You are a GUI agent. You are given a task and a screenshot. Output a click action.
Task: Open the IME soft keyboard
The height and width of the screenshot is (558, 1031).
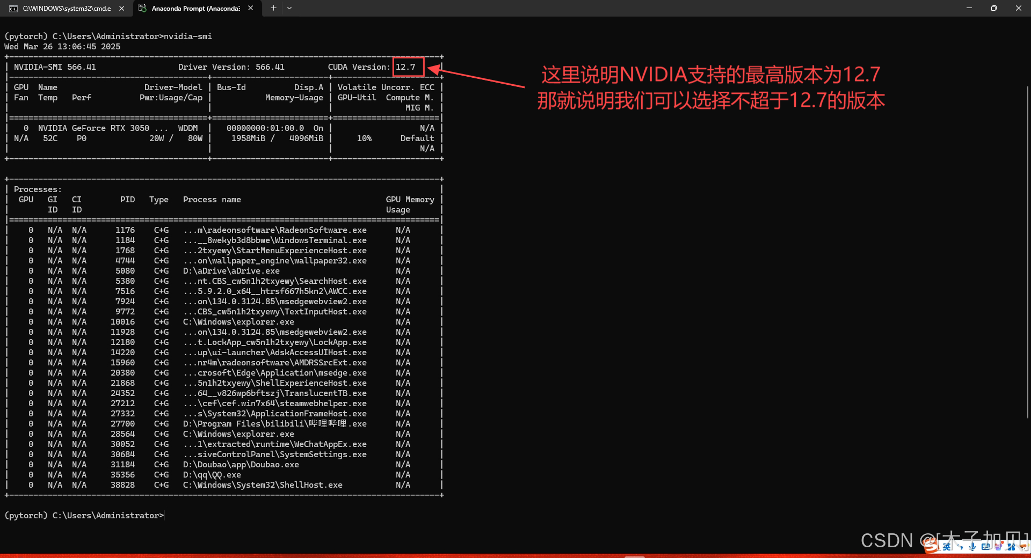(x=985, y=546)
